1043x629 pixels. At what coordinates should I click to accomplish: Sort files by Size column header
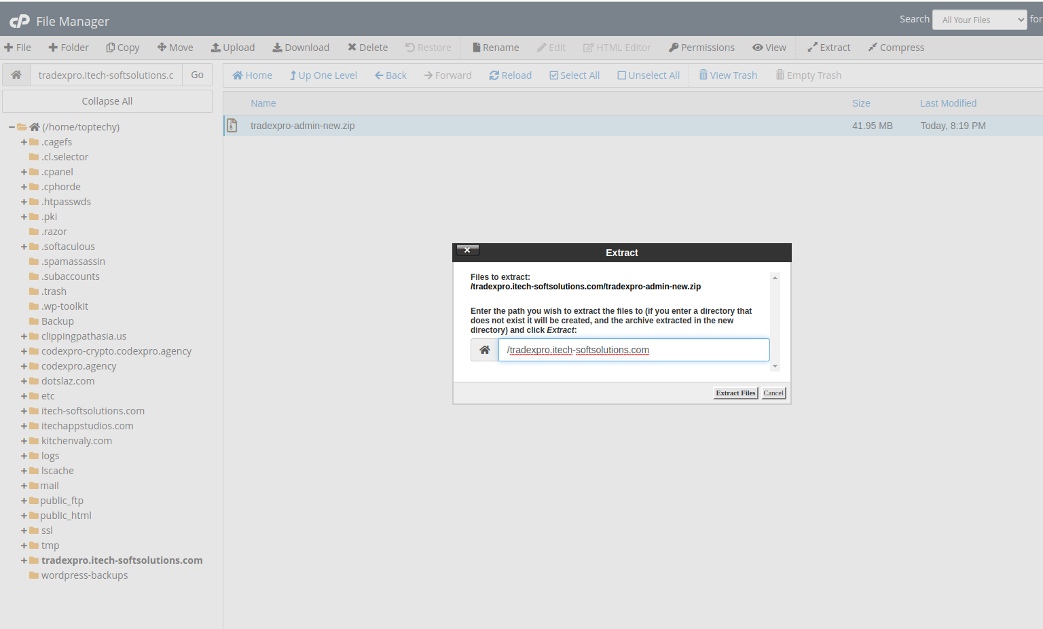(x=861, y=103)
